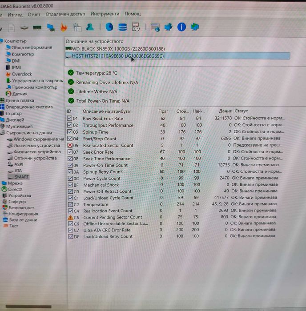Toggle checkbox for Start/Stop Count
This screenshot has height=311, width=306.
point(70,139)
